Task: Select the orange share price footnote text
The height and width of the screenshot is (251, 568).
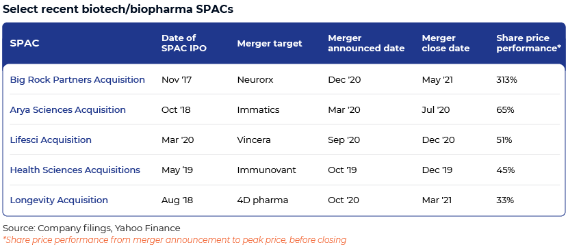Action: coord(175,240)
